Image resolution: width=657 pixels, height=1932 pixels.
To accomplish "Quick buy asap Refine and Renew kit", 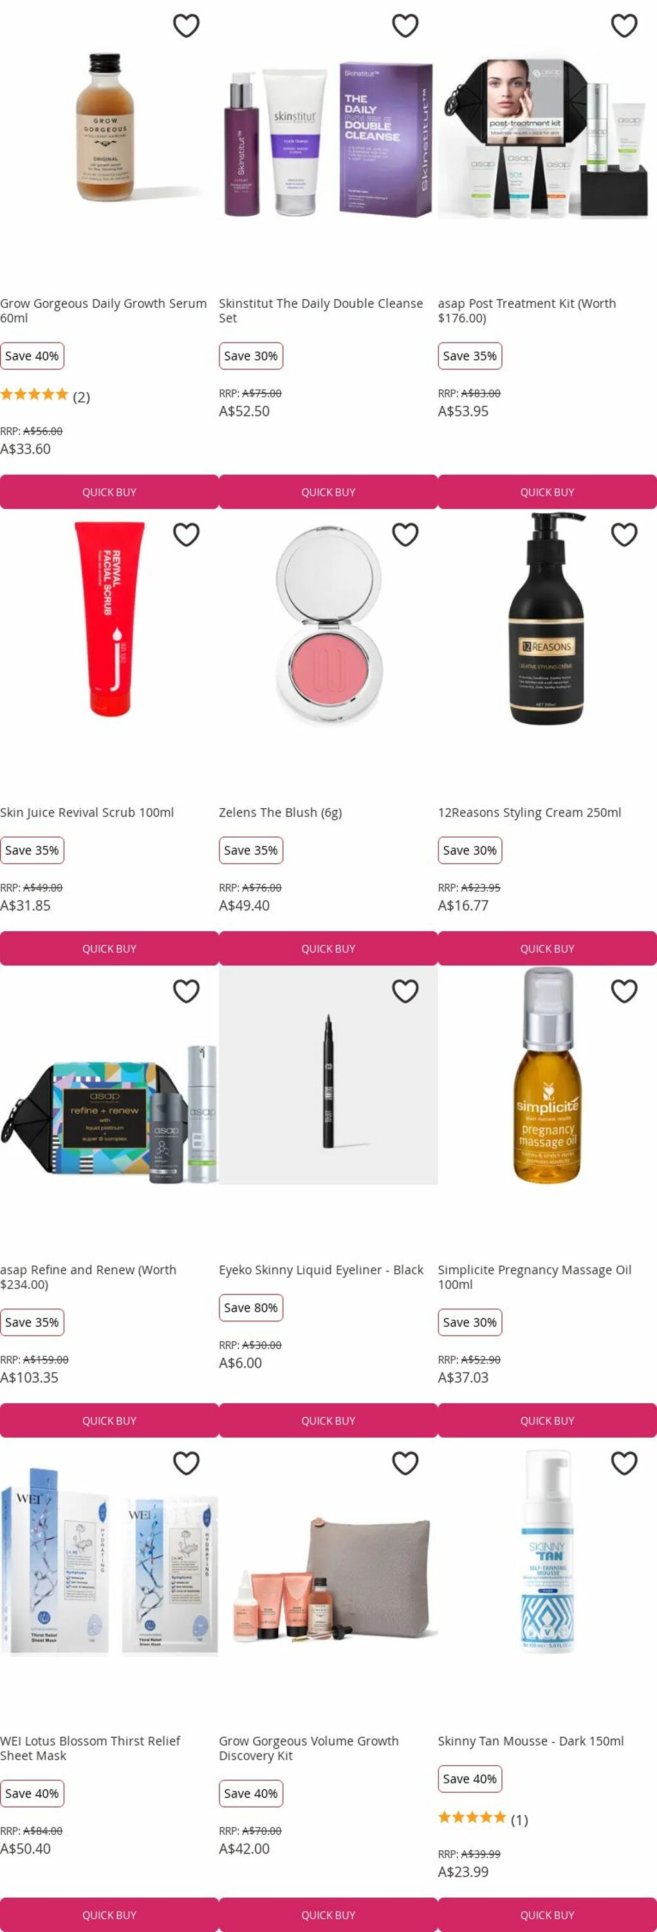I will [x=109, y=1421].
